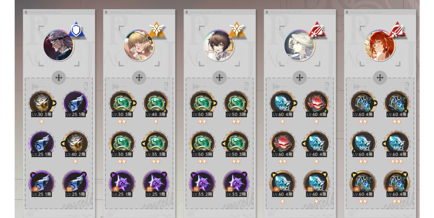This screenshot has height=218, width=434.
Task: Select the LV.30 3階 gold ring item
Action: pyautogui.click(x=42, y=104)
